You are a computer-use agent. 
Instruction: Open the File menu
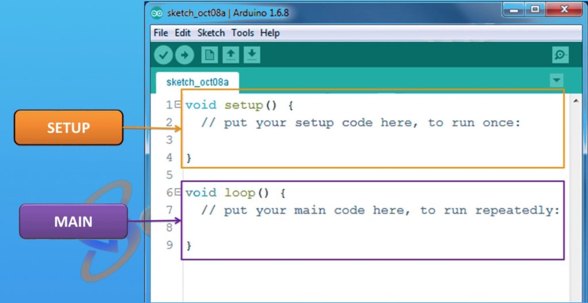[x=161, y=33]
